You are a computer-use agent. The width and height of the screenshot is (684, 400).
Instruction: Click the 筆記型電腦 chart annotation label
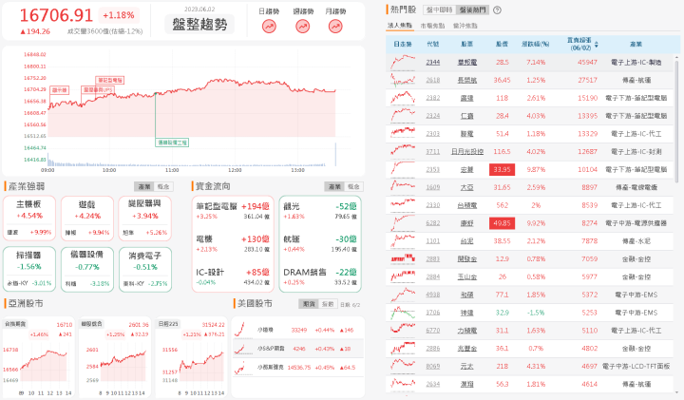click(110, 80)
